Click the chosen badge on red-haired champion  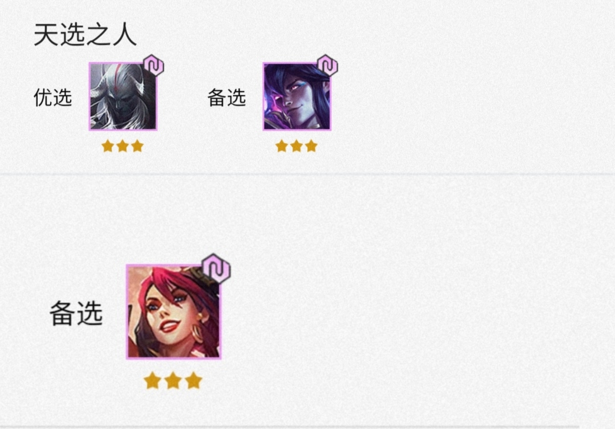tap(216, 269)
